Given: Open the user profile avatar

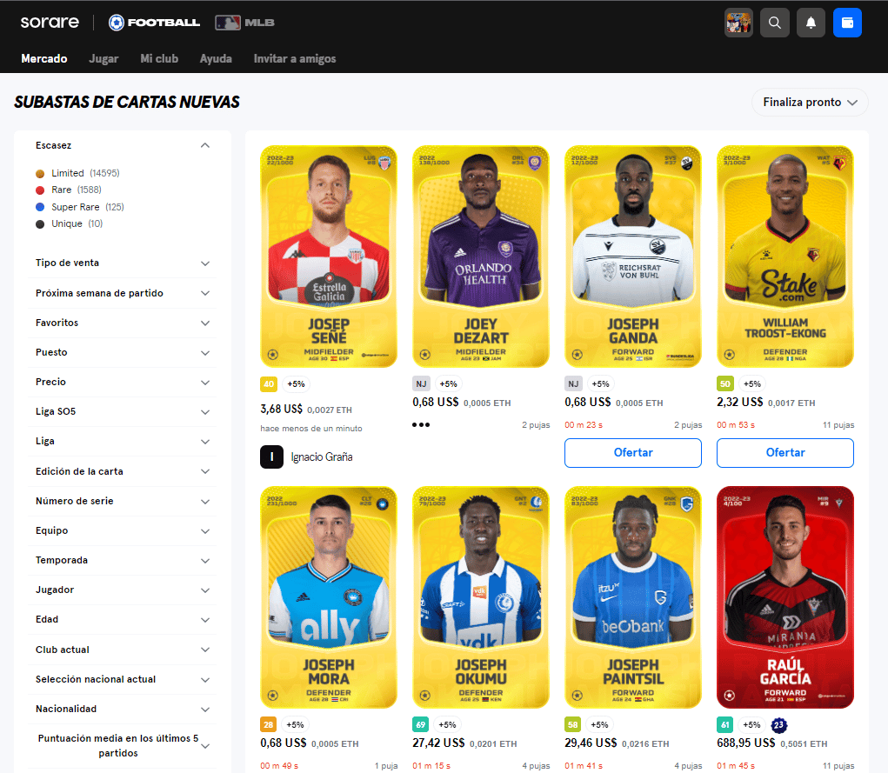Looking at the screenshot, I should (x=738, y=23).
